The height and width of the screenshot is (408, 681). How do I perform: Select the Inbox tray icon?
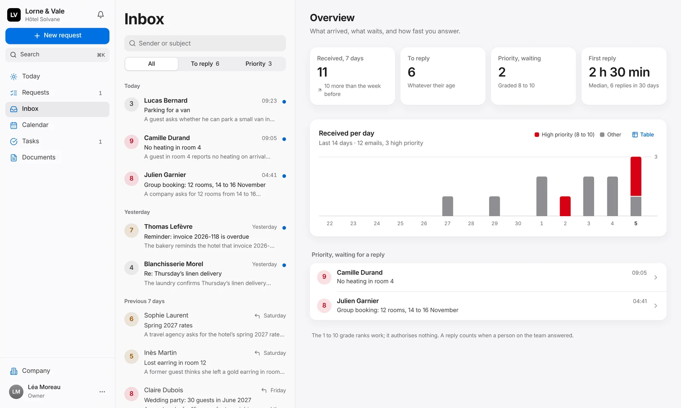(x=14, y=109)
